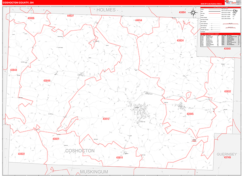Select ZIP code label 43832

228,91
